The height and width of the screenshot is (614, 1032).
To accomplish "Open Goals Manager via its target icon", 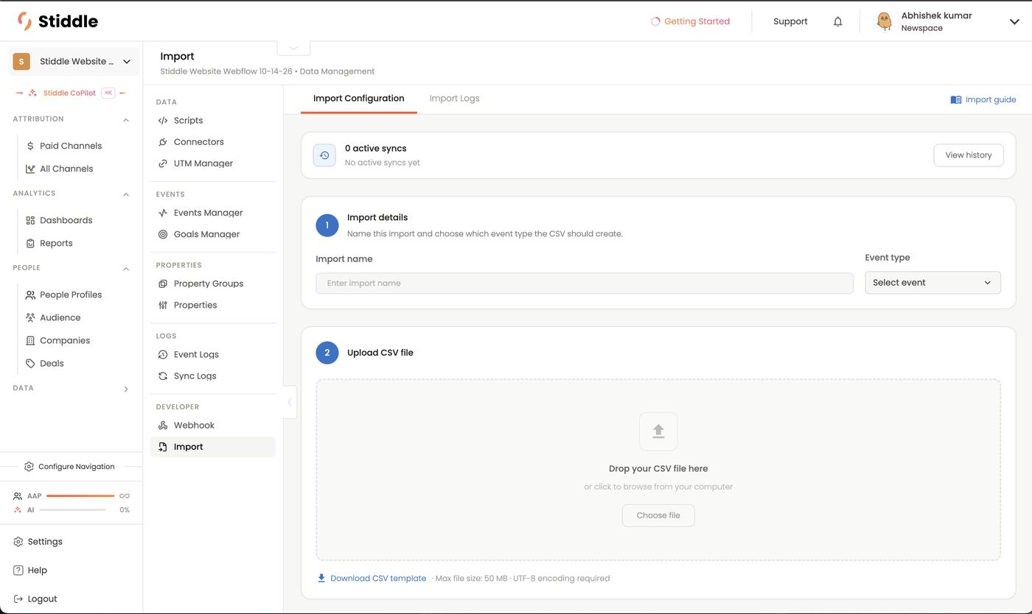I will pyautogui.click(x=163, y=234).
